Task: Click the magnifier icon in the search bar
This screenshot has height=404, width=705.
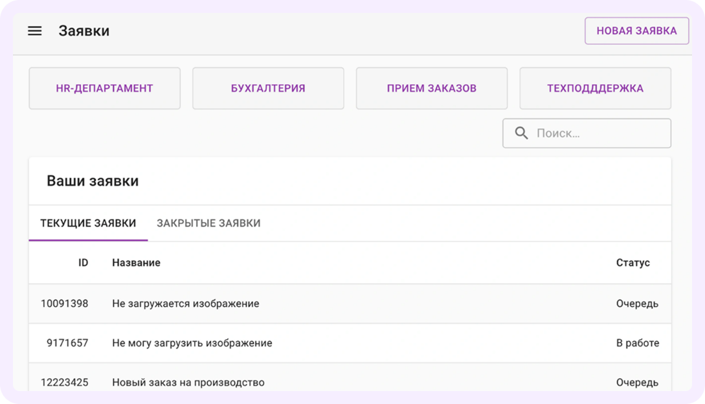Action: (522, 133)
